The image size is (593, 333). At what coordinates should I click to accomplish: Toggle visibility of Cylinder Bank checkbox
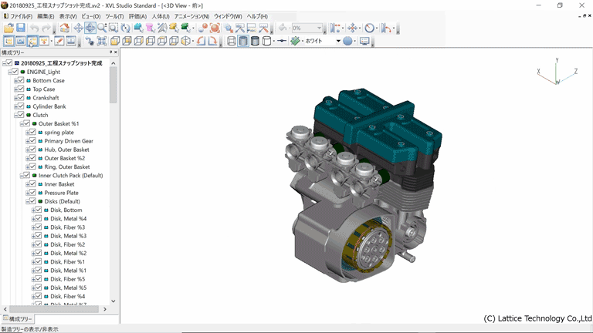[x=21, y=106]
